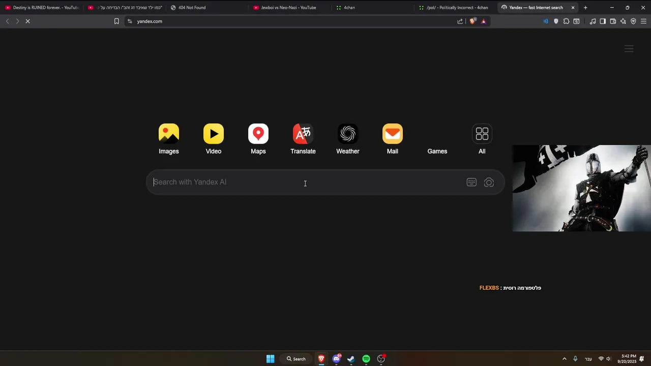
Task: Switch to the Hebrew-titled YouTube tab
Action: click(x=125, y=8)
